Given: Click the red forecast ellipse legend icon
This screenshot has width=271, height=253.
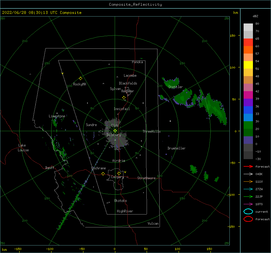Looking at the screenshot, I should tap(248, 219).
